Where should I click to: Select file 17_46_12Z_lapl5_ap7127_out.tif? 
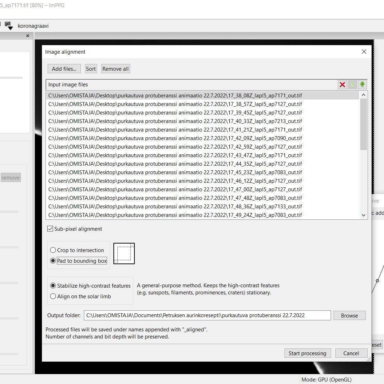click(x=202, y=181)
